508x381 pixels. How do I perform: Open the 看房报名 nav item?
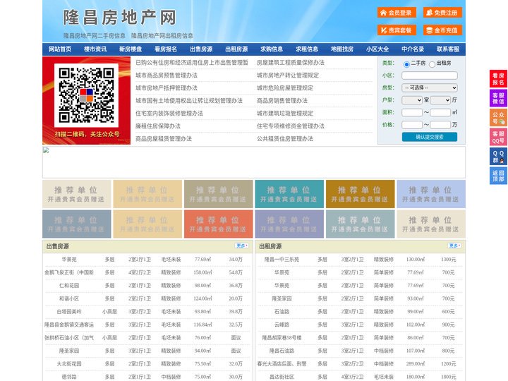pyautogui.click(x=166, y=49)
